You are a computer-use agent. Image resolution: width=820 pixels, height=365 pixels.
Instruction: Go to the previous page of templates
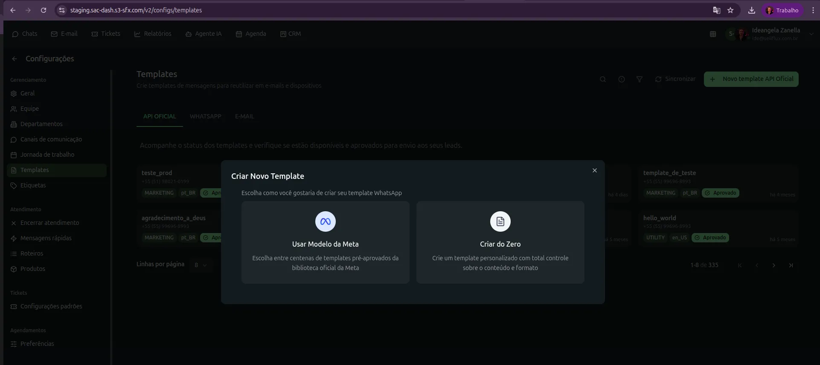(757, 265)
